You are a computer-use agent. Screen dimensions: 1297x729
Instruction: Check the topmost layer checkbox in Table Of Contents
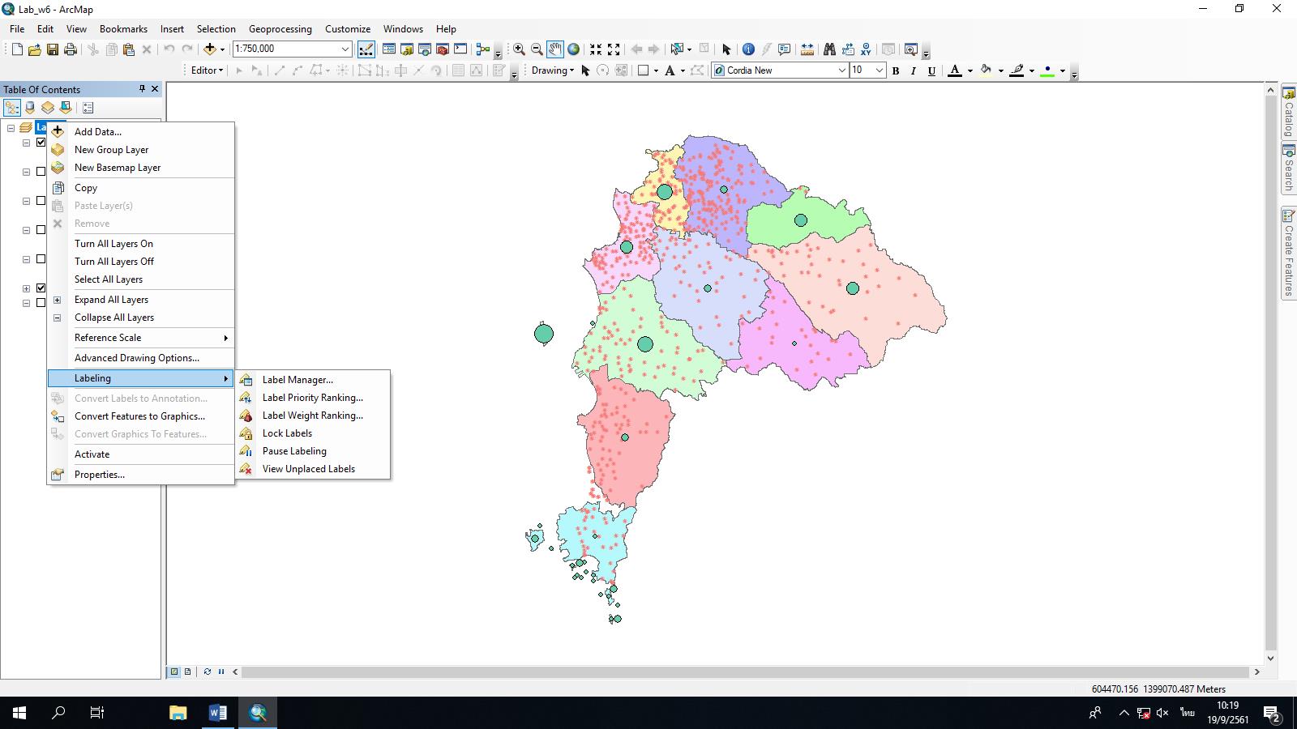point(41,142)
